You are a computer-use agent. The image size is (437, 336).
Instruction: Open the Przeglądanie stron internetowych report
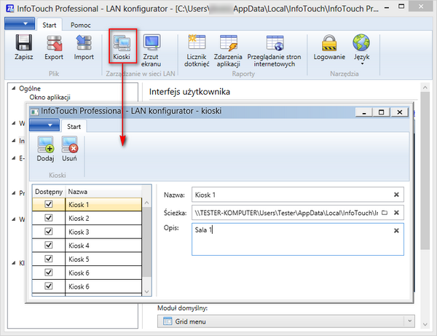tap(275, 50)
